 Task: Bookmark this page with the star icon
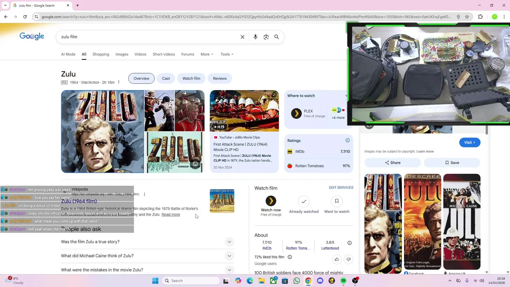click(467, 17)
